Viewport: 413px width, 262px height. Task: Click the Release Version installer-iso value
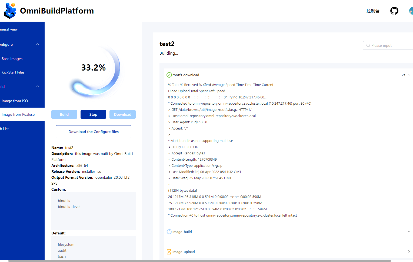[x=92, y=171]
